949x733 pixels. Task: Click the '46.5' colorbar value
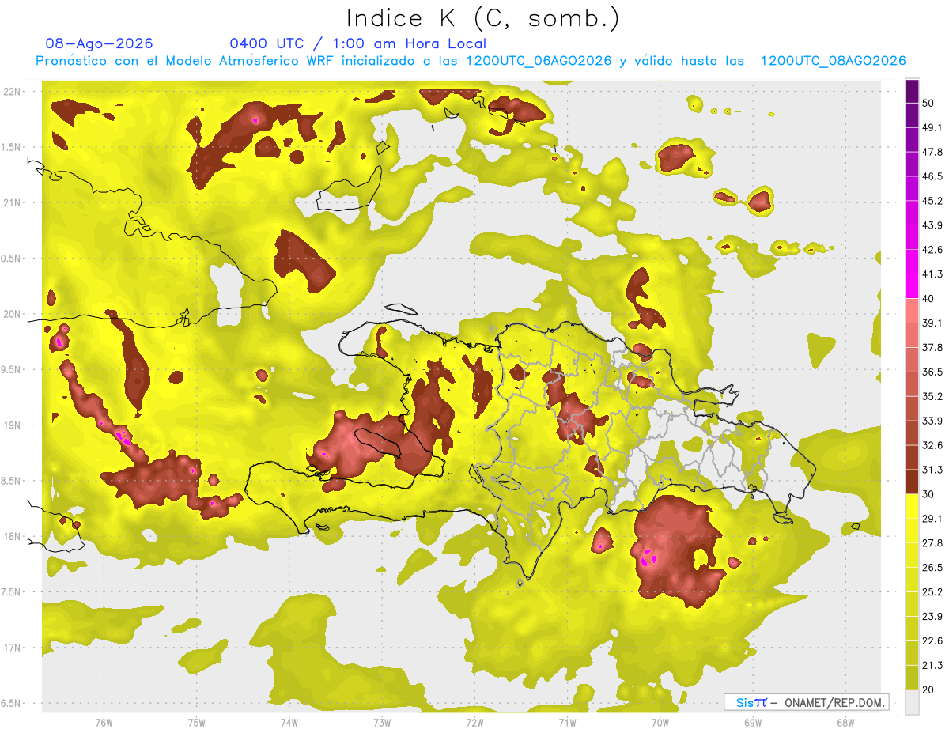point(933,176)
